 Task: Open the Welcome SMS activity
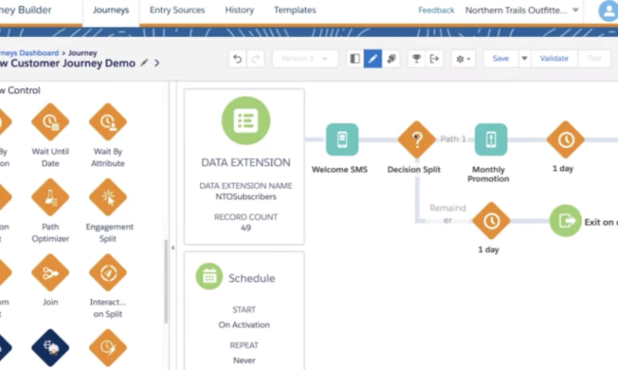342,140
